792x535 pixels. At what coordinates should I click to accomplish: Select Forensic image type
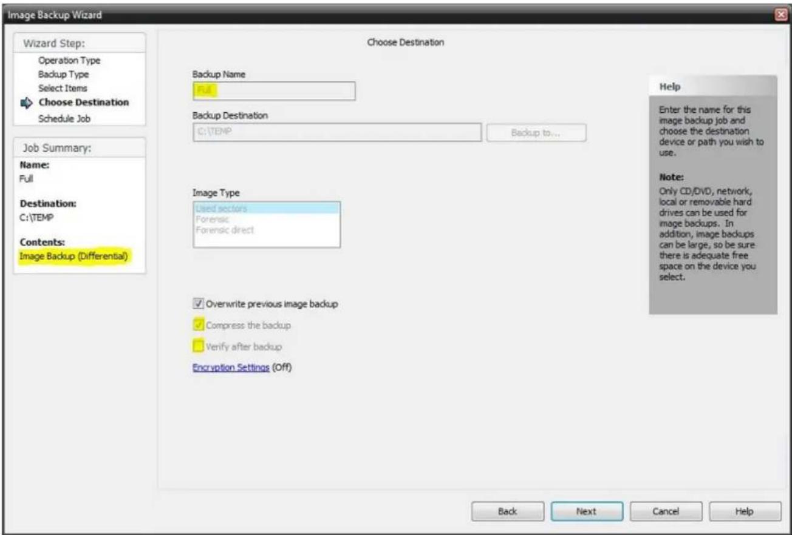coord(266,220)
